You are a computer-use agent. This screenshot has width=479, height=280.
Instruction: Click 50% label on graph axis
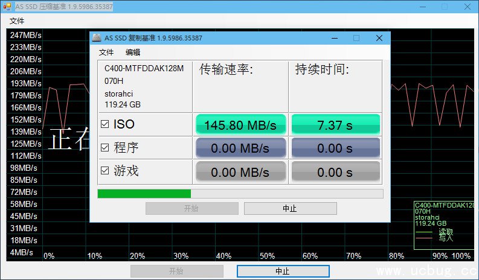(x=268, y=256)
